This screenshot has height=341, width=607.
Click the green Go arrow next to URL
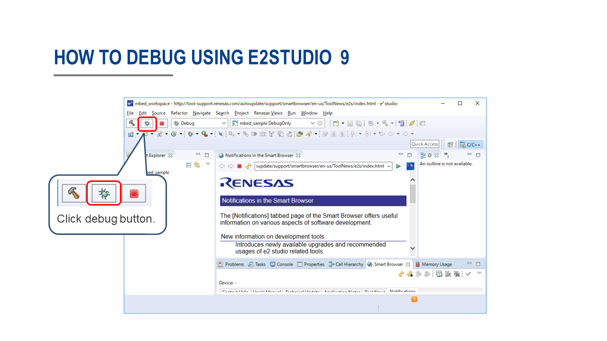(398, 166)
